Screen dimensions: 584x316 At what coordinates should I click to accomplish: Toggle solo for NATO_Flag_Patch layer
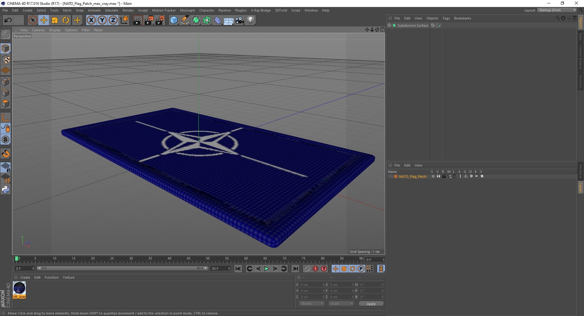(x=433, y=176)
